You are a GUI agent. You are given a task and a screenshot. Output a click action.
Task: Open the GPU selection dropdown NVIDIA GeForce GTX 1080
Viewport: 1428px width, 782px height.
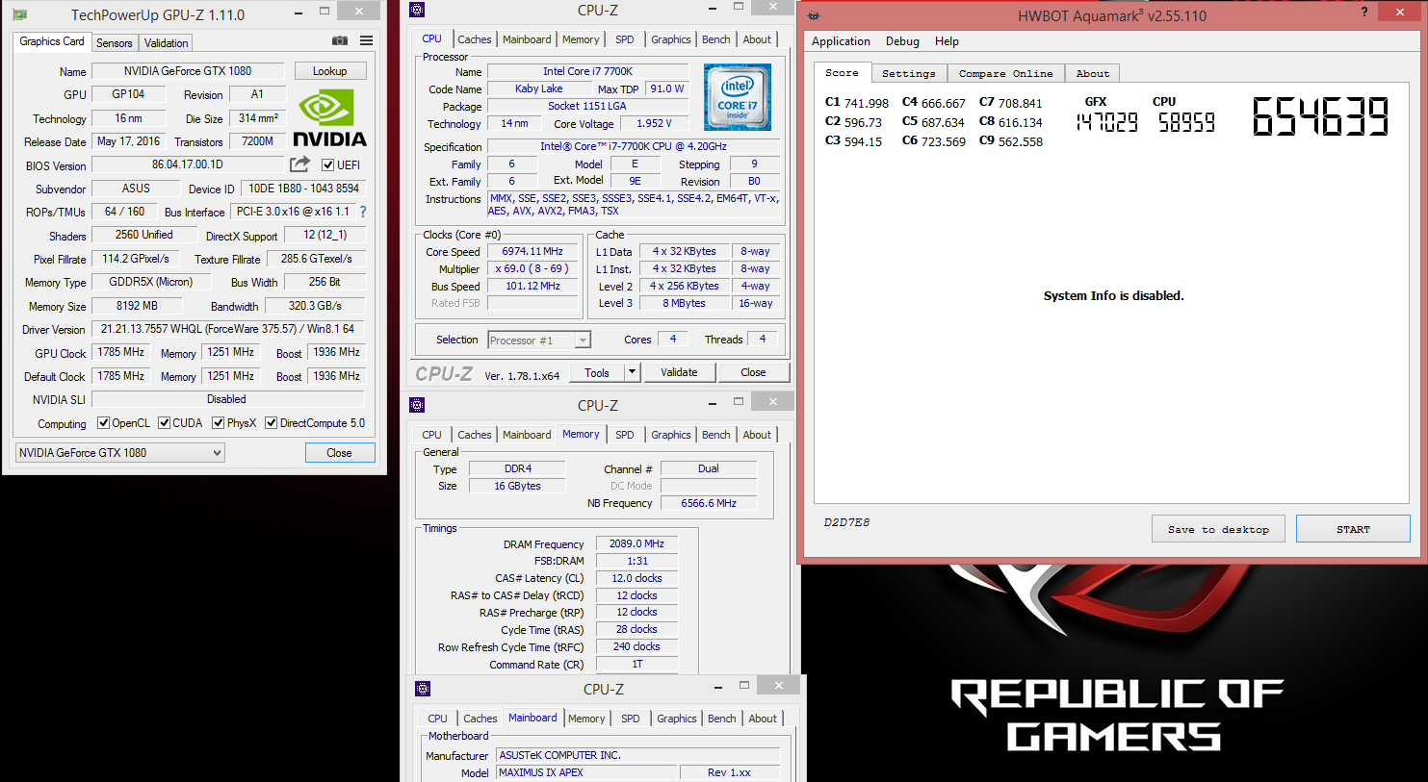(x=120, y=453)
